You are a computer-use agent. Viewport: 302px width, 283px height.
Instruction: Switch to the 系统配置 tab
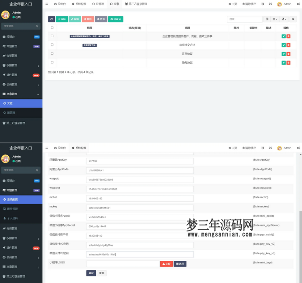click(x=79, y=4)
